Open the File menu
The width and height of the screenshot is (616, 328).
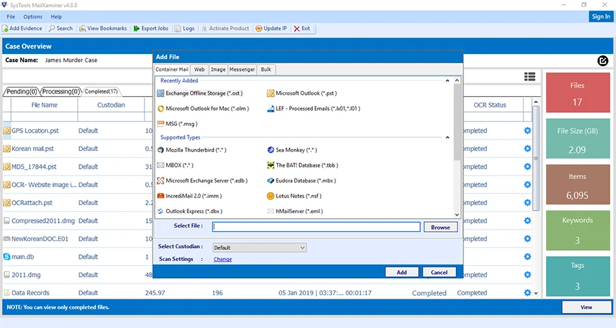10,17
